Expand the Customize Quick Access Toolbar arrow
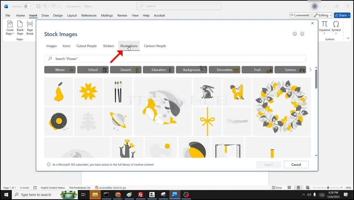 [60, 6]
